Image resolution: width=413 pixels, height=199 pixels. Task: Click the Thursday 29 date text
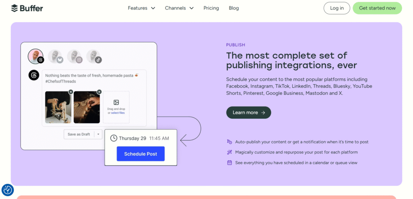132,138
